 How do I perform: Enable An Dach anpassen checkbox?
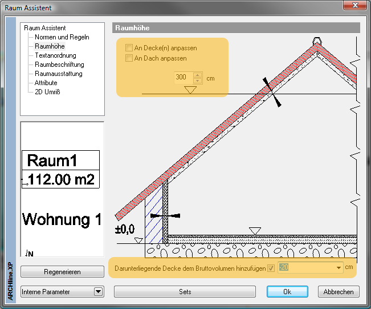click(x=129, y=58)
